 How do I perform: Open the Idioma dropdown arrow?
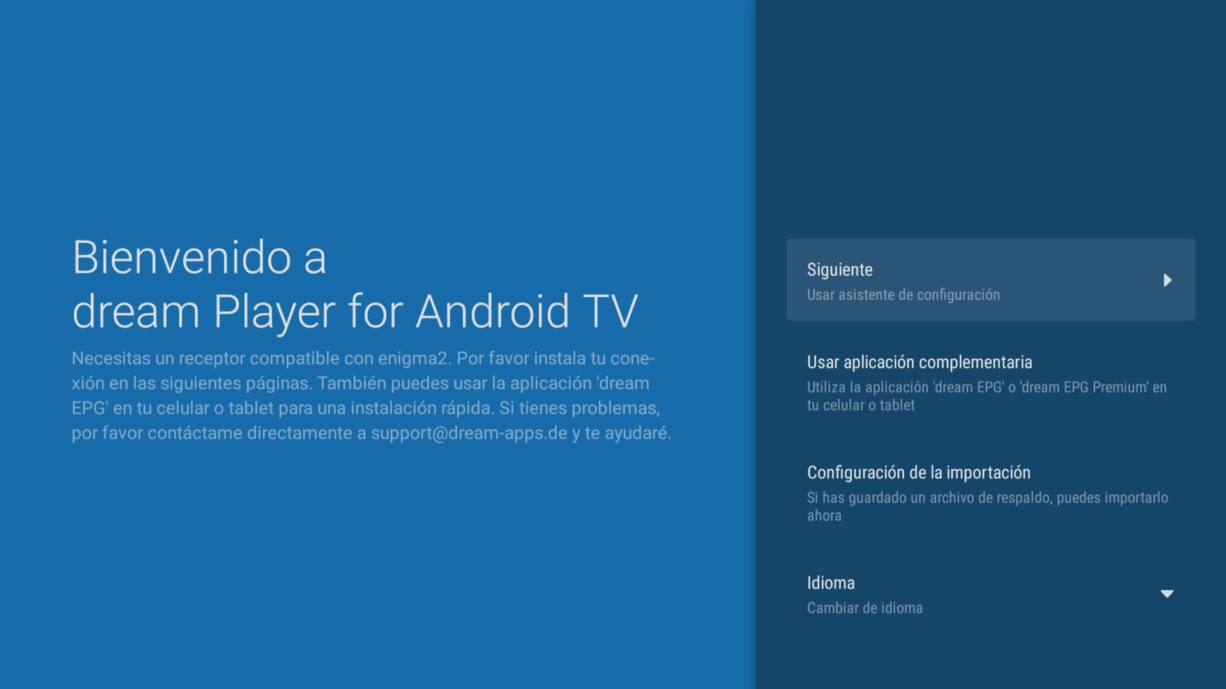tap(1167, 594)
